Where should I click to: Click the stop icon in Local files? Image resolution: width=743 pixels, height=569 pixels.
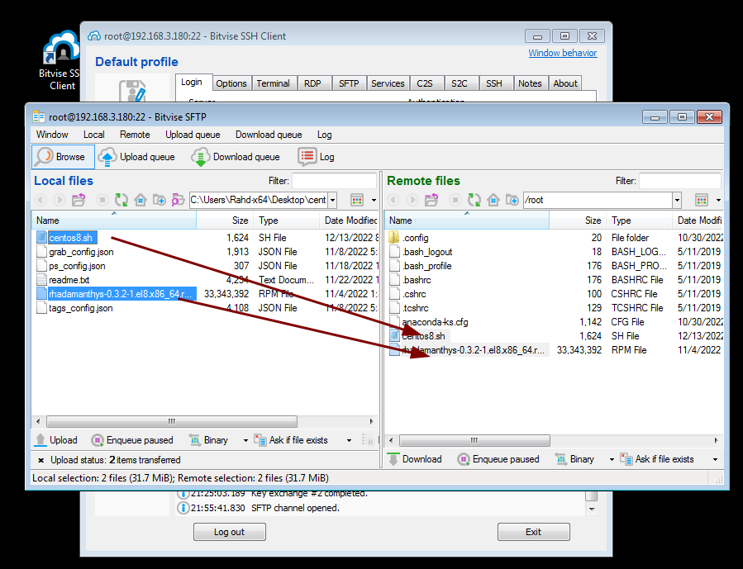[x=102, y=200]
